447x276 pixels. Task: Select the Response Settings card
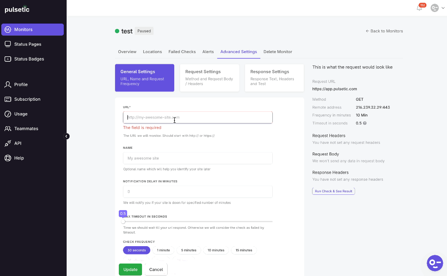(274, 77)
